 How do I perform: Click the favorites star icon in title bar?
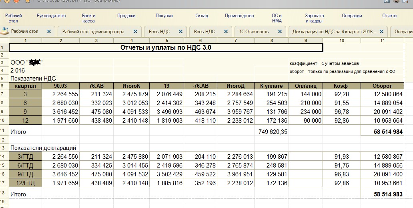tap(27, 1)
